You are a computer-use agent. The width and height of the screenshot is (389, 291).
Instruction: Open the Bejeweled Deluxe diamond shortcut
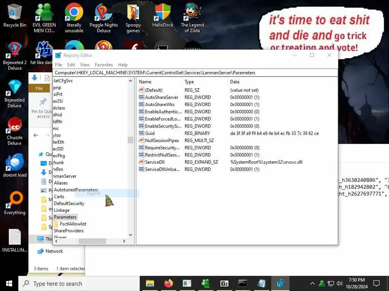[15, 94]
